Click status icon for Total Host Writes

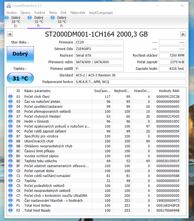[10, 205]
